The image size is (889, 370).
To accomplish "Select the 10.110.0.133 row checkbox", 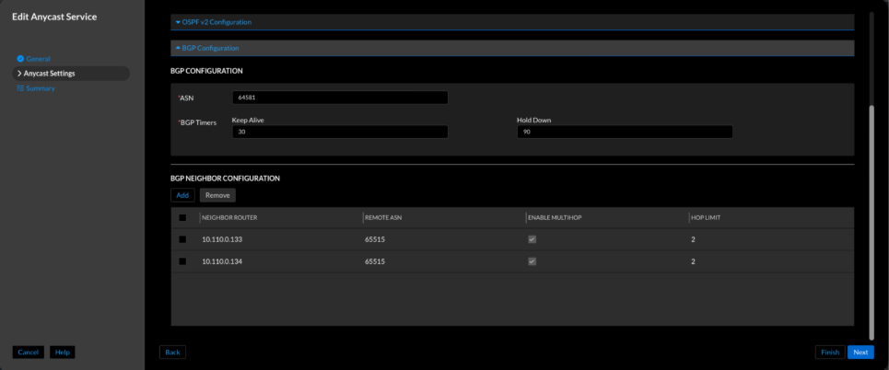I will [182, 239].
